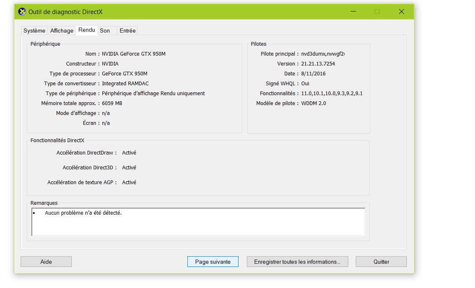
Task: Click the driver model 'WDDM 2.0'
Action: pos(314,103)
